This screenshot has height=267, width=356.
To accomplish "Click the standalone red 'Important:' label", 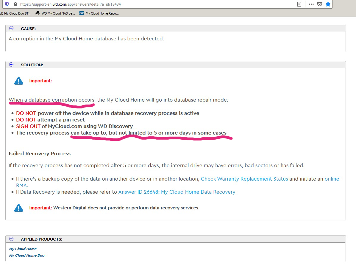I will (41, 81).
